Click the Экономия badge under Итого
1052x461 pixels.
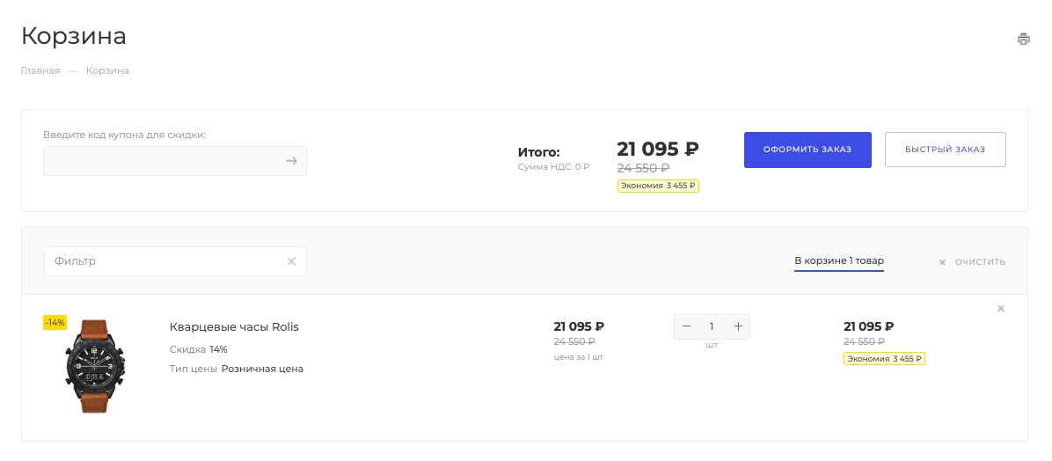658,186
